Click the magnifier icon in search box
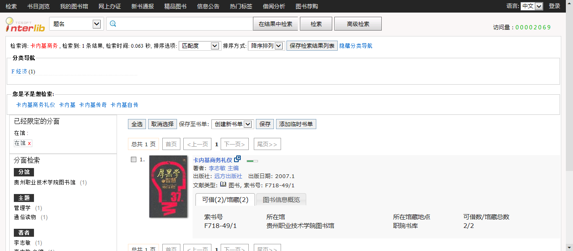 coord(113,24)
